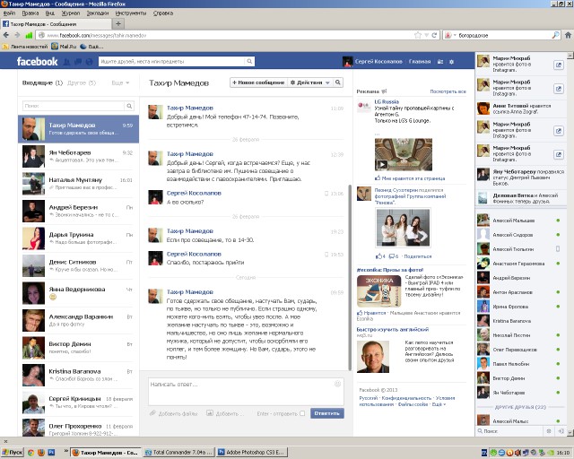Open the Действия dropdown menu
The width and height of the screenshot is (574, 459).
click(309, 82)
